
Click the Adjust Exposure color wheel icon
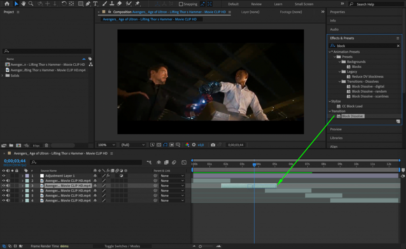coord(188,145)
